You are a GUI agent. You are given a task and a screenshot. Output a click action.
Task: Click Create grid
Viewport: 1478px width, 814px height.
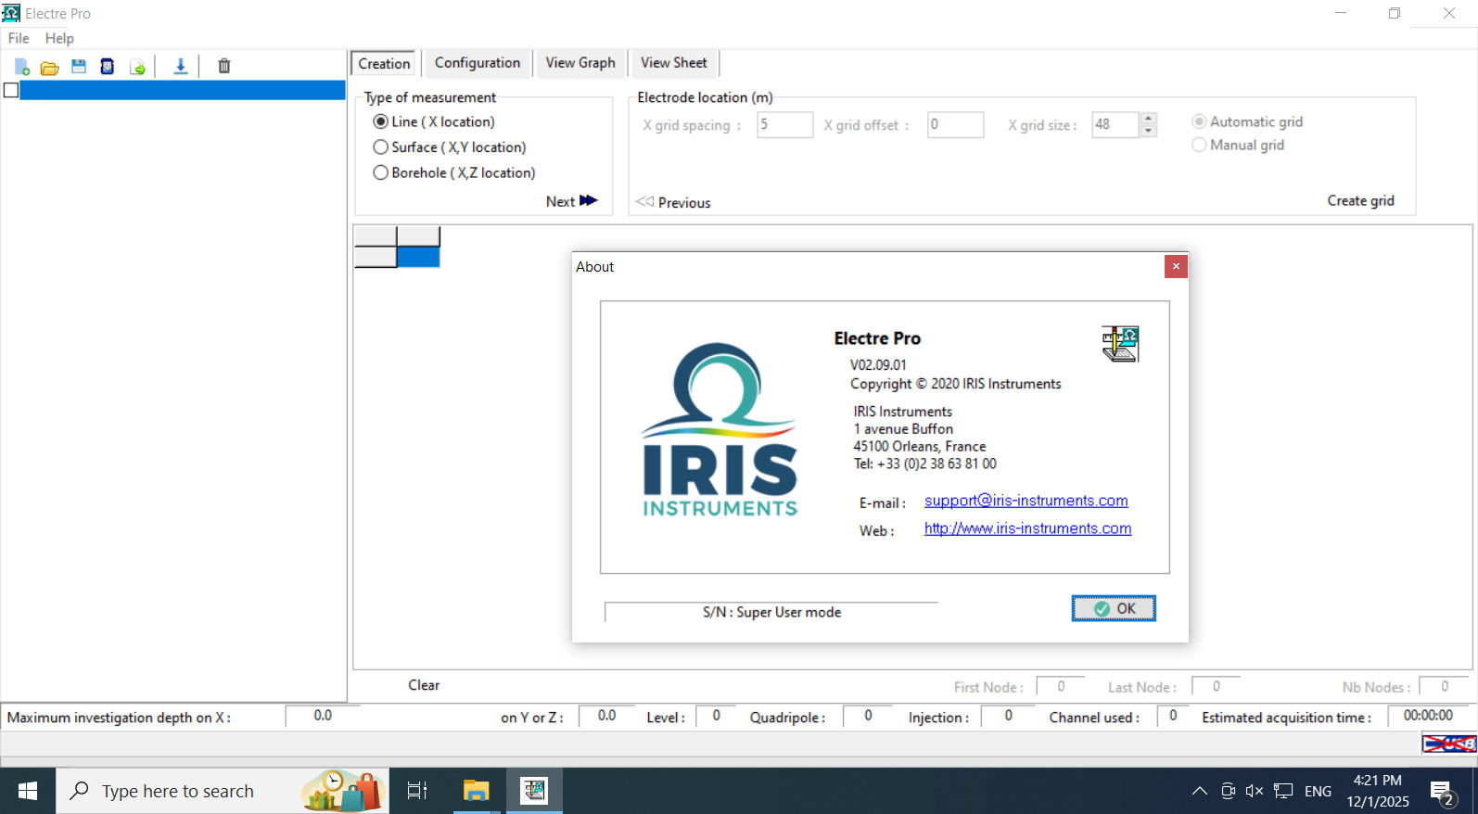pyautogui.click(x=1360, y=200)
